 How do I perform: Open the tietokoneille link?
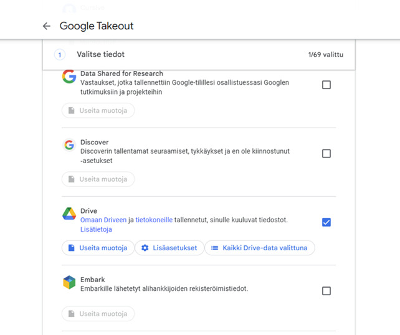point(154,220)
